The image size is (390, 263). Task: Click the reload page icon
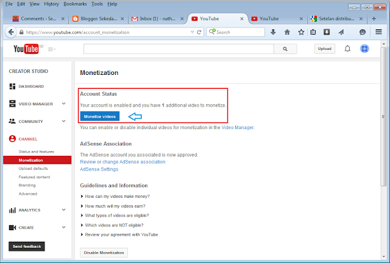coord(199,32)
